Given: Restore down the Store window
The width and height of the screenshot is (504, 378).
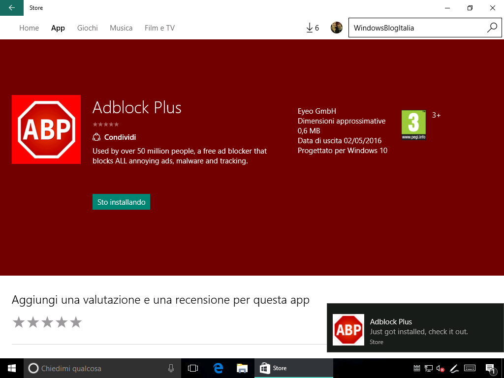Looking at the screenshot, I should pos(470,8).
